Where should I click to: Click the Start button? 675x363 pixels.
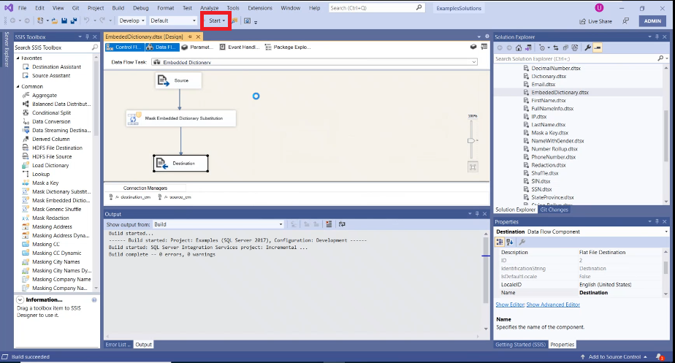point(214,20)
